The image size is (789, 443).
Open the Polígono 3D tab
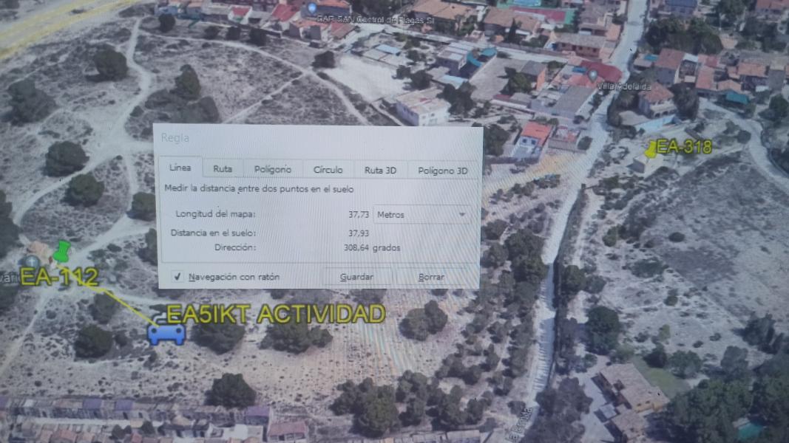pos(442,170)
